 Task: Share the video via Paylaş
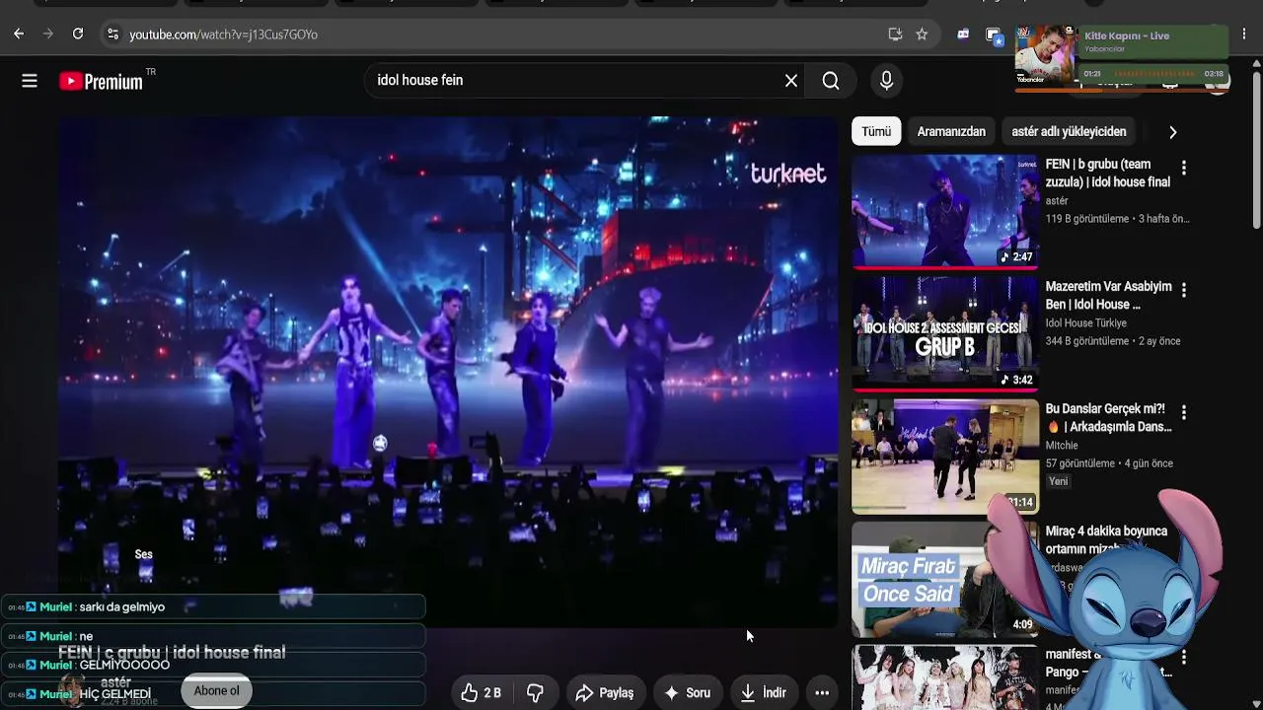coord(604,693)
